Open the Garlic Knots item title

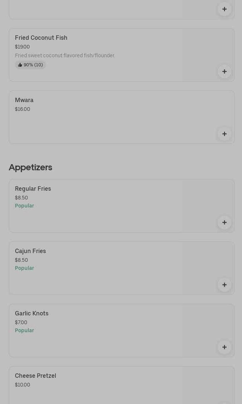coord(32,313)
